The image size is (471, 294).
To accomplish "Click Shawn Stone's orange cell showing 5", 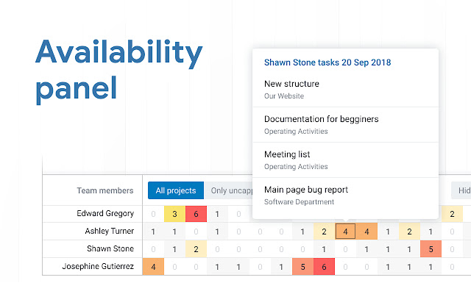I will pos(431,249).
